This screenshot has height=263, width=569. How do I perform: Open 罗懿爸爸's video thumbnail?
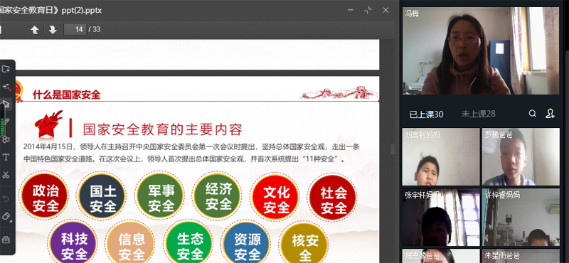pos(521,156)
